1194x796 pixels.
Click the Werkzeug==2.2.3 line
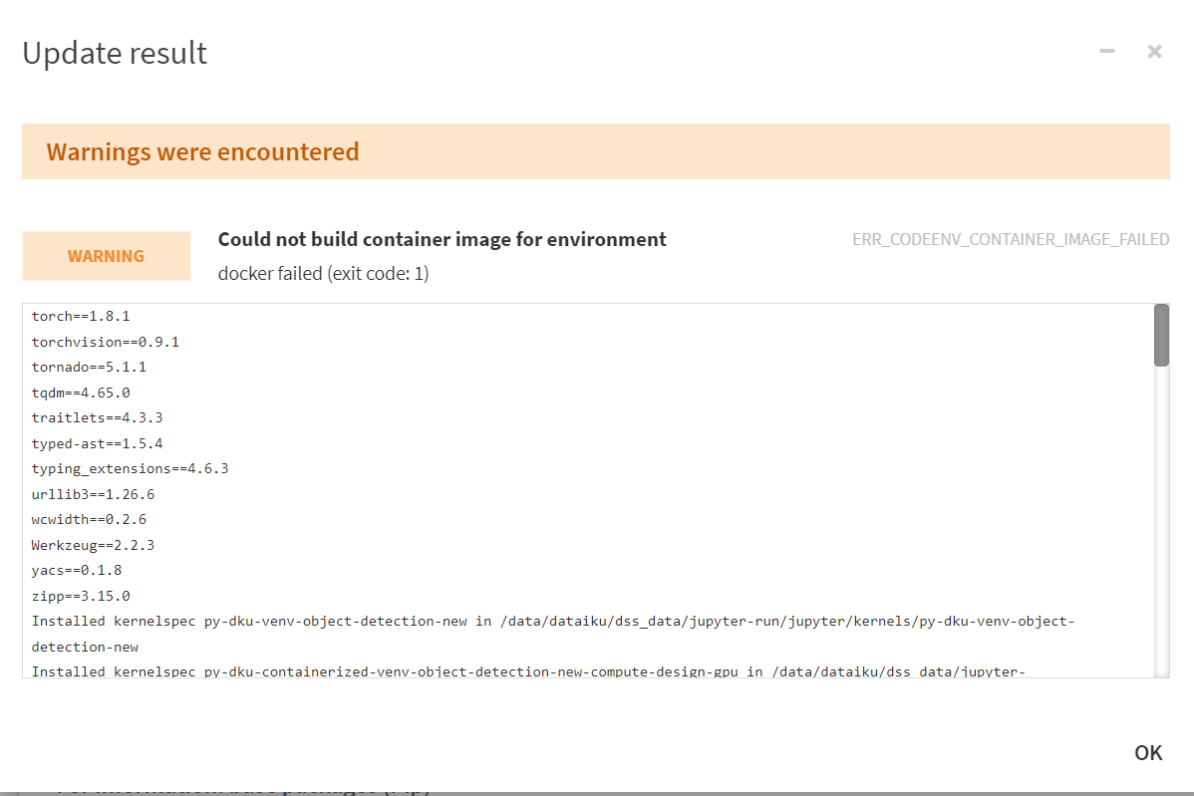click(93, 544)
